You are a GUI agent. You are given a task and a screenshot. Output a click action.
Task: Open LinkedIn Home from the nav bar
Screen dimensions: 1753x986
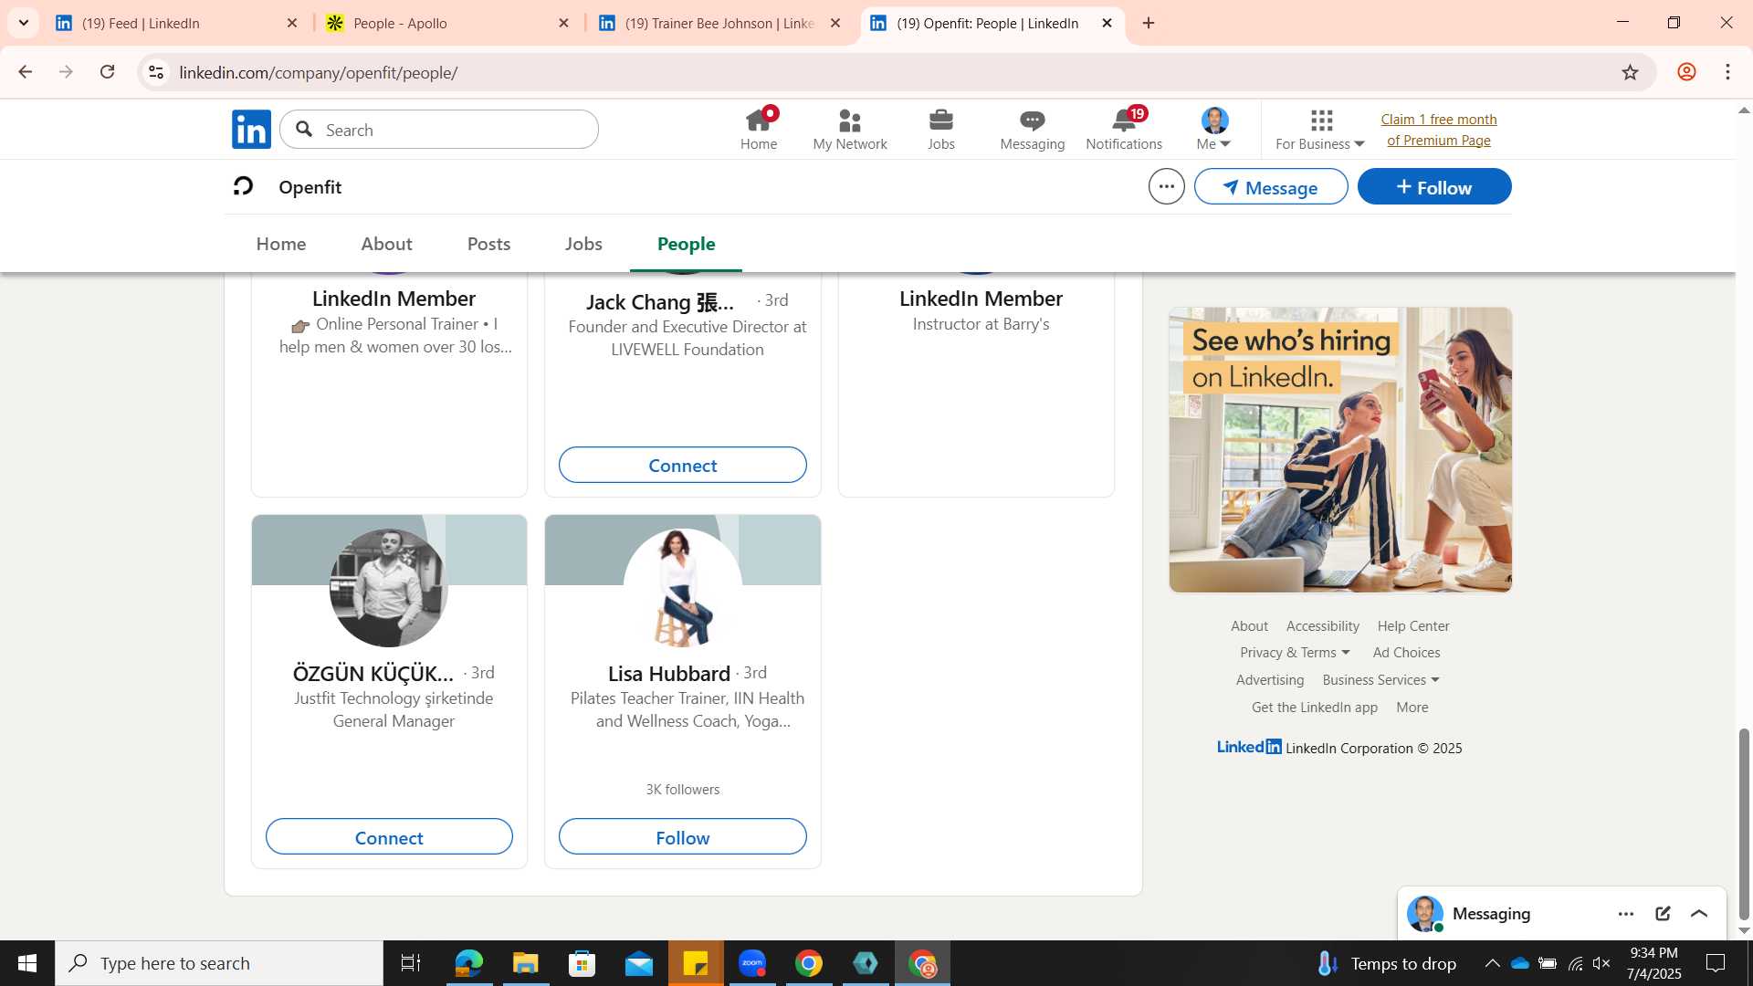tap(758, 130)
